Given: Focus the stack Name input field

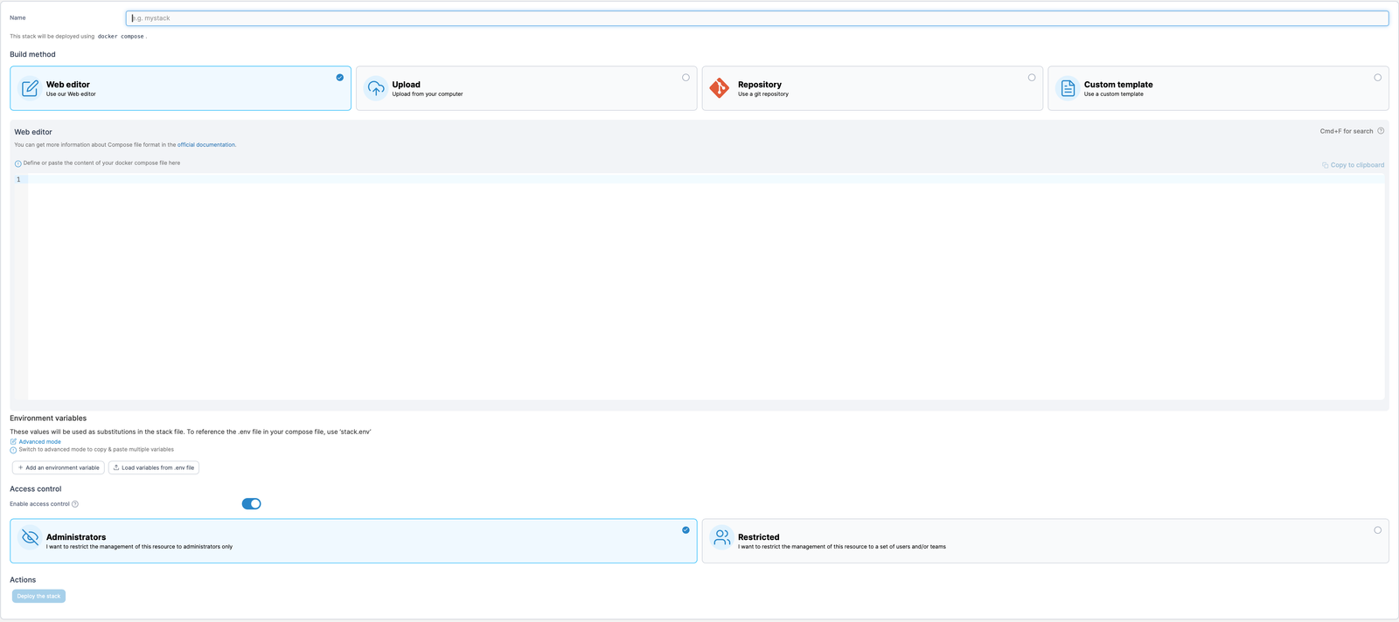Looking at the screenshot, I should (756, 18).
